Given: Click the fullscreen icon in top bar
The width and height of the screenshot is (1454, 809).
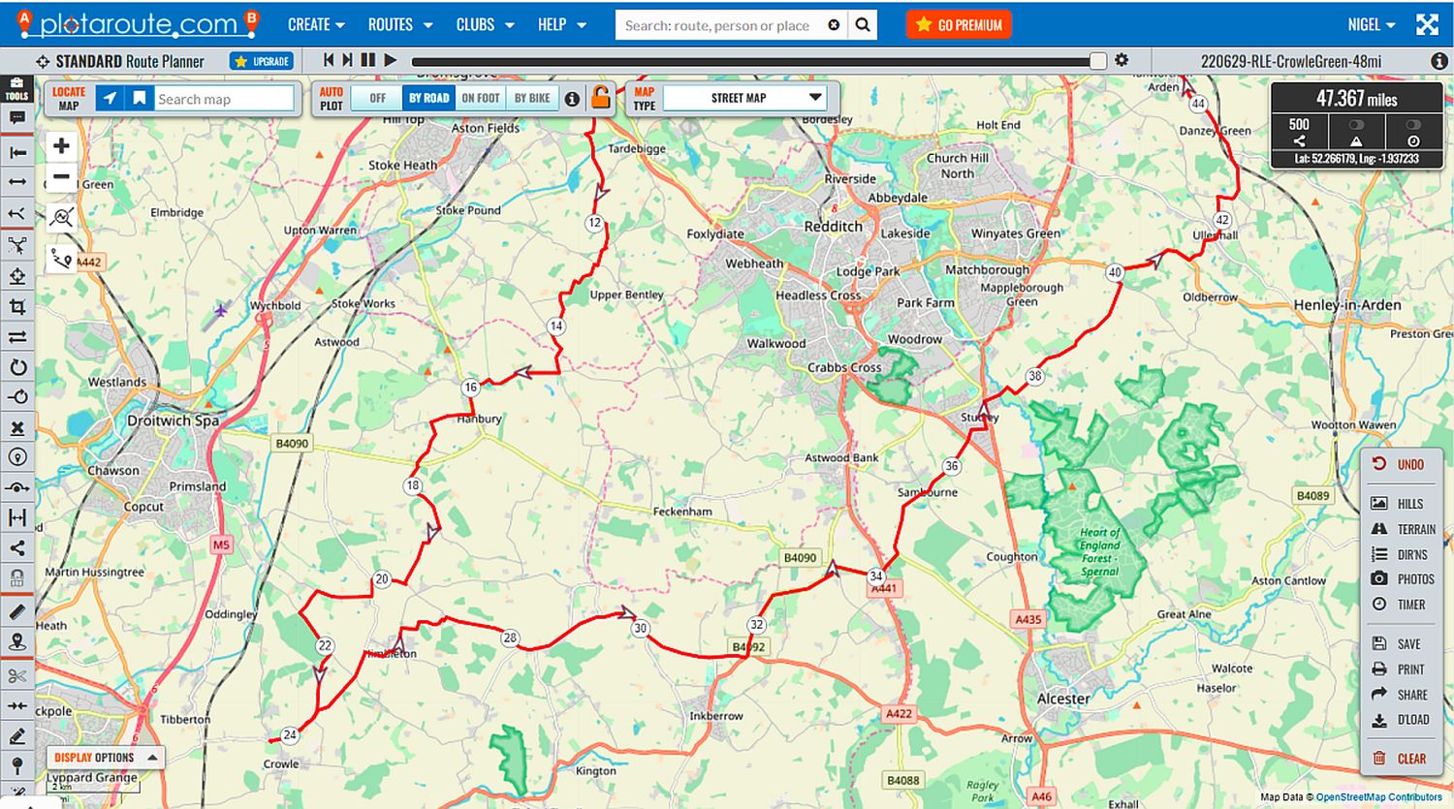Looking at the screenshot, I should pyautogui.click(x=1427, y=25).
